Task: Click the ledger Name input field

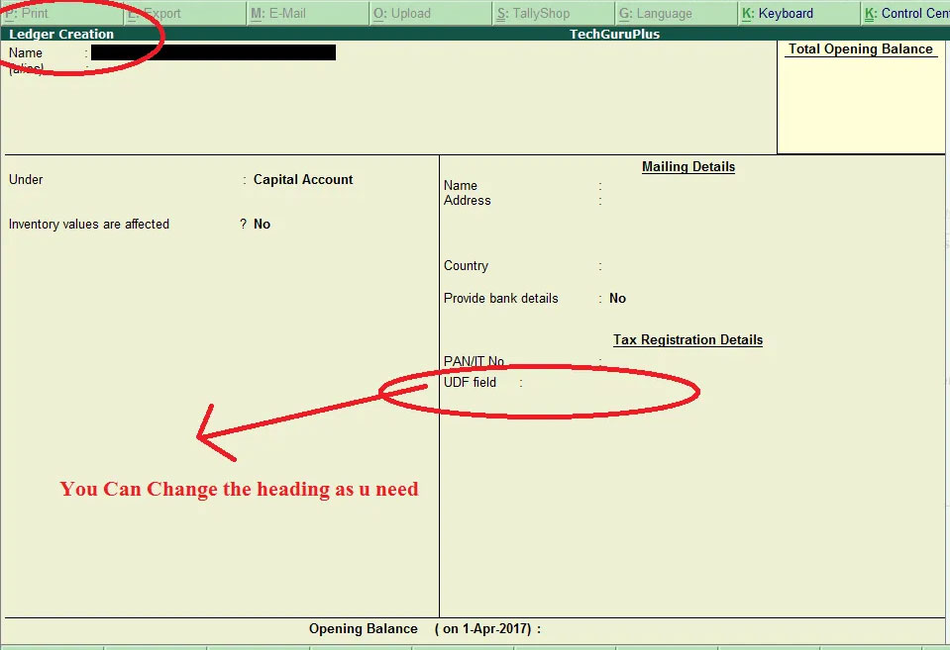Action: (x=213, y=52)
